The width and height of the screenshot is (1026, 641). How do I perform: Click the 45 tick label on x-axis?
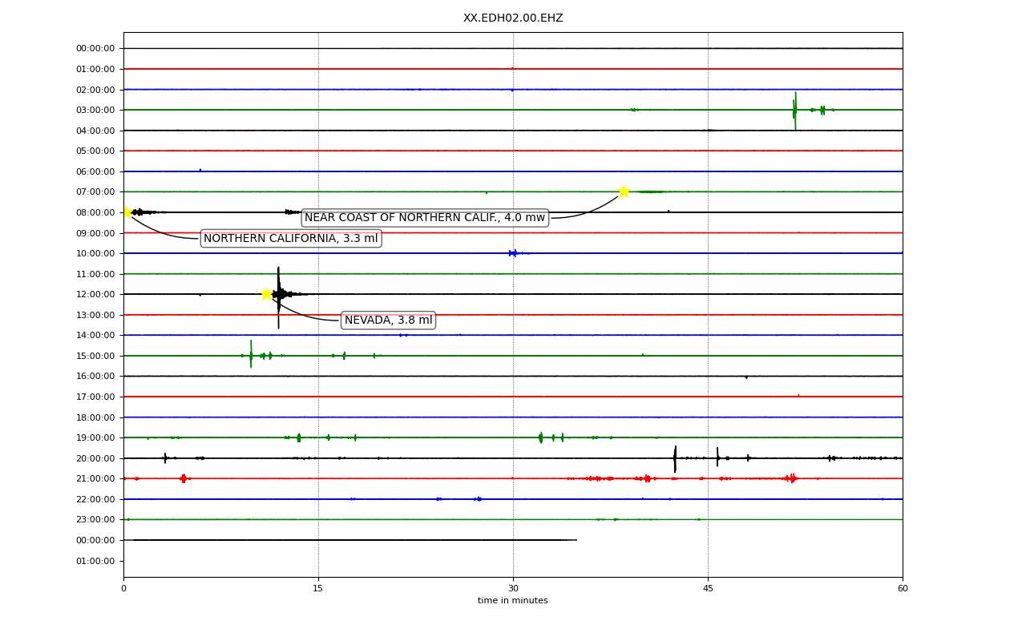708,589
